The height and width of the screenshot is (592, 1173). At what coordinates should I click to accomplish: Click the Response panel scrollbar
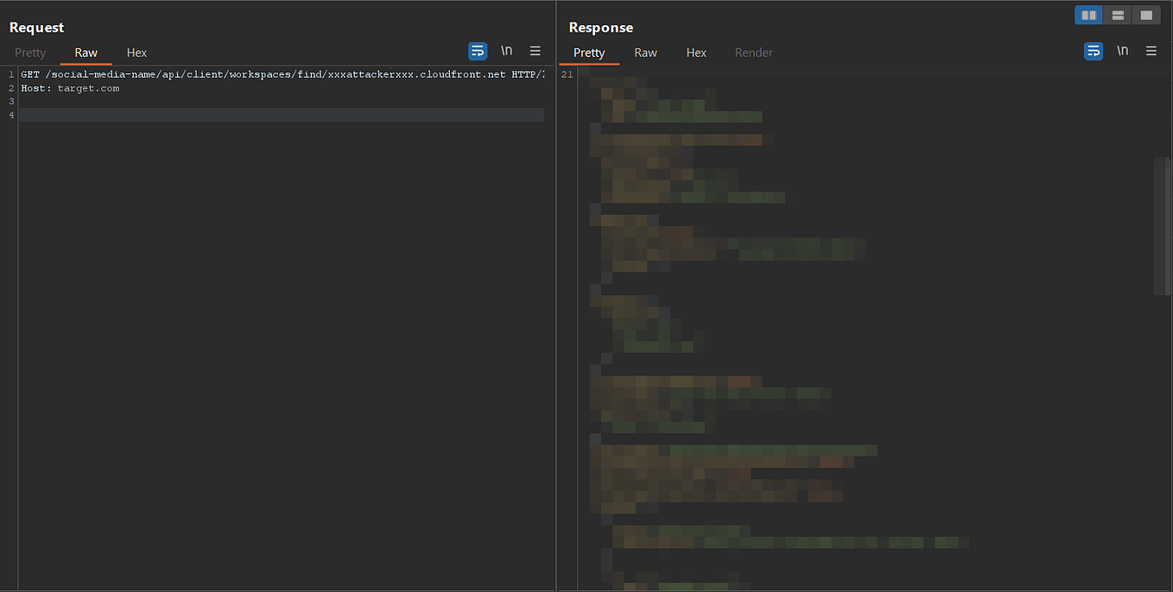(x=1162, y=224)
